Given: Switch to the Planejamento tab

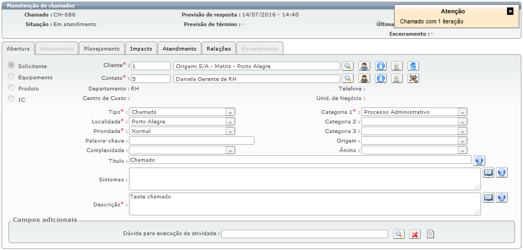Looking at the screenshot, I should [x=102, y=48].
